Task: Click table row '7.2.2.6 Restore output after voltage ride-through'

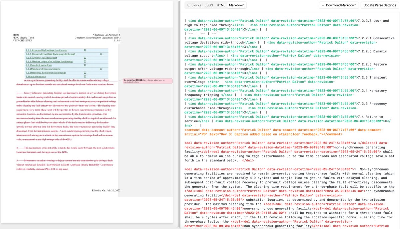Action: click(x=67, y=61)
